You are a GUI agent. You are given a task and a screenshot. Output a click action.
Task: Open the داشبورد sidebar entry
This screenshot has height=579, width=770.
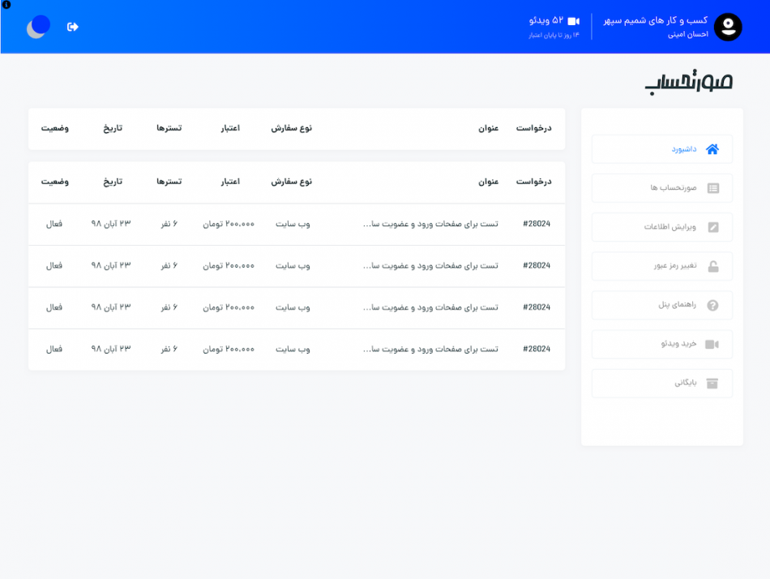(662, 149)
